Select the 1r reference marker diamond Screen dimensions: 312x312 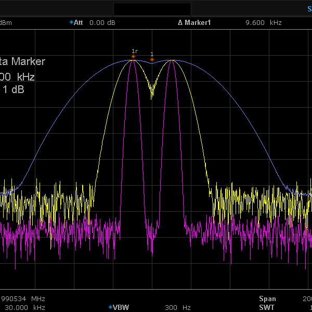(x=133, y=56)
